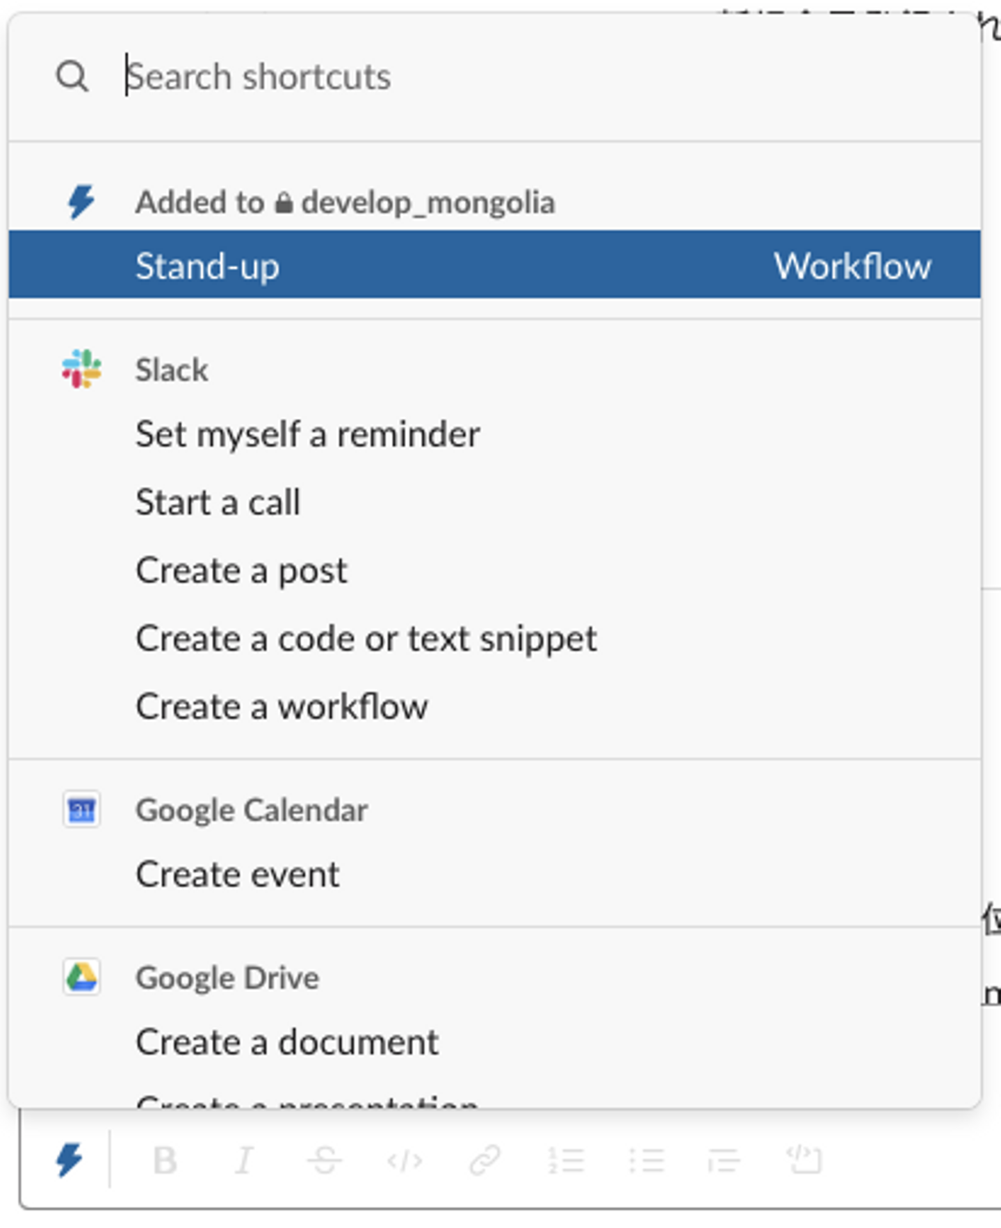
Task: Insert a code block
Action: coord(804,1160)
